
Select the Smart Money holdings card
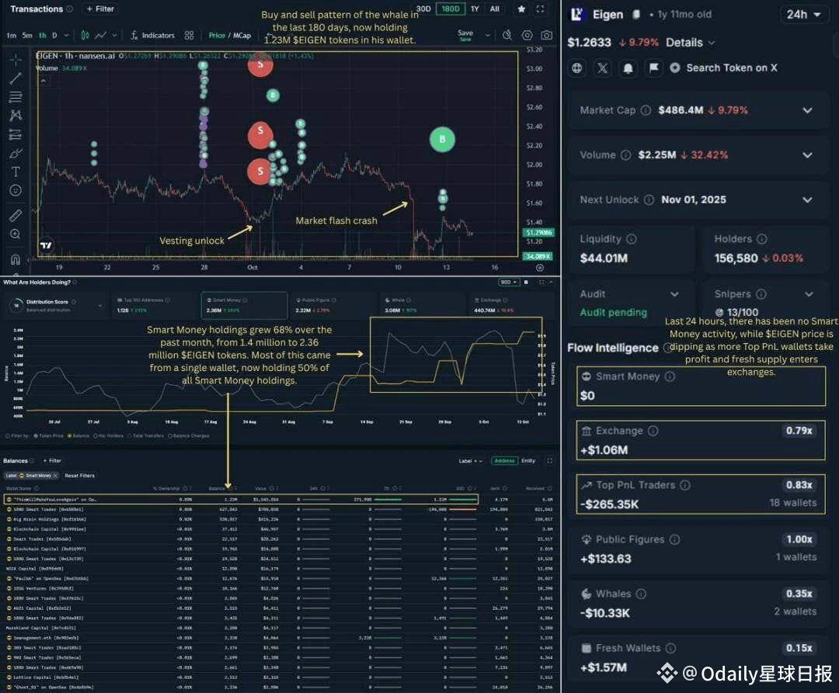244,305
